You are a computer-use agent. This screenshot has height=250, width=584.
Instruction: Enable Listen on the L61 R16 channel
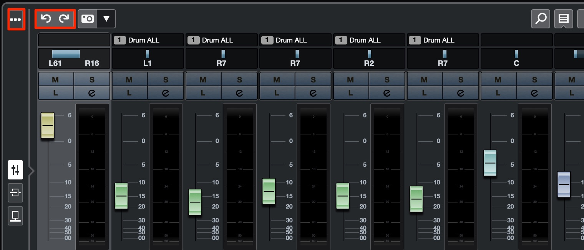pos(55,93)
